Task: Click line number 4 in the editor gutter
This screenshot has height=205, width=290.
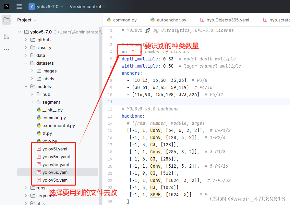Action: [x=111, y=51]
